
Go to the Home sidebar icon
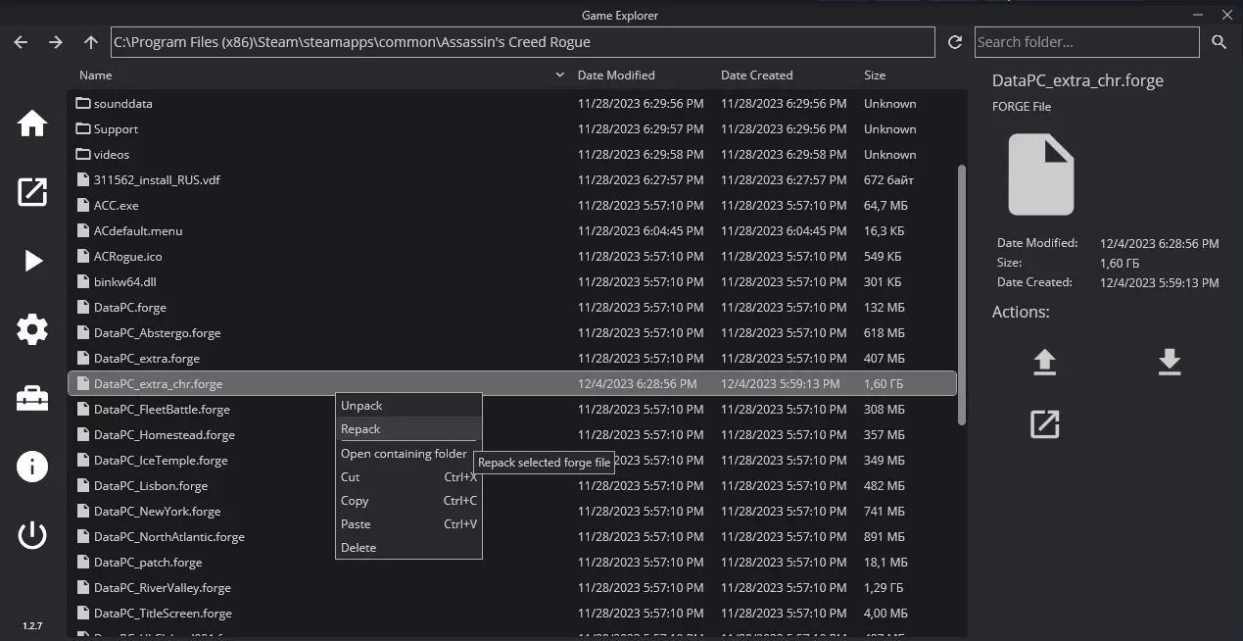[x=32, y=123]
